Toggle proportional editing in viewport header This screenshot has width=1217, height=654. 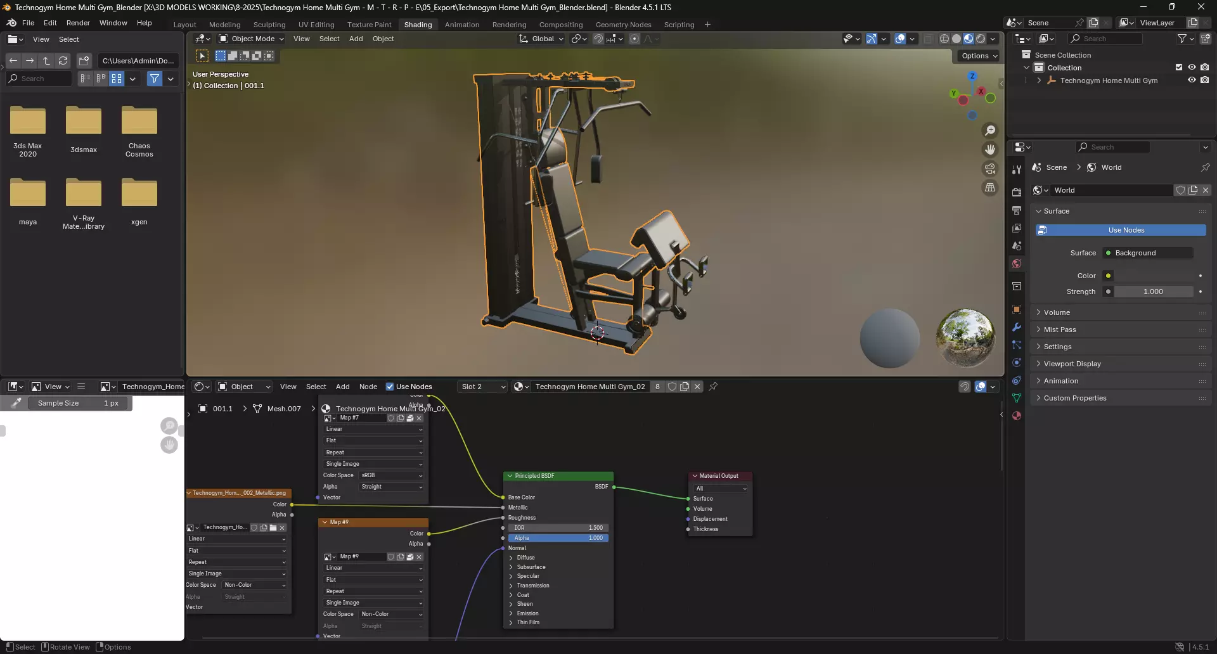click(x=634, y=39)
